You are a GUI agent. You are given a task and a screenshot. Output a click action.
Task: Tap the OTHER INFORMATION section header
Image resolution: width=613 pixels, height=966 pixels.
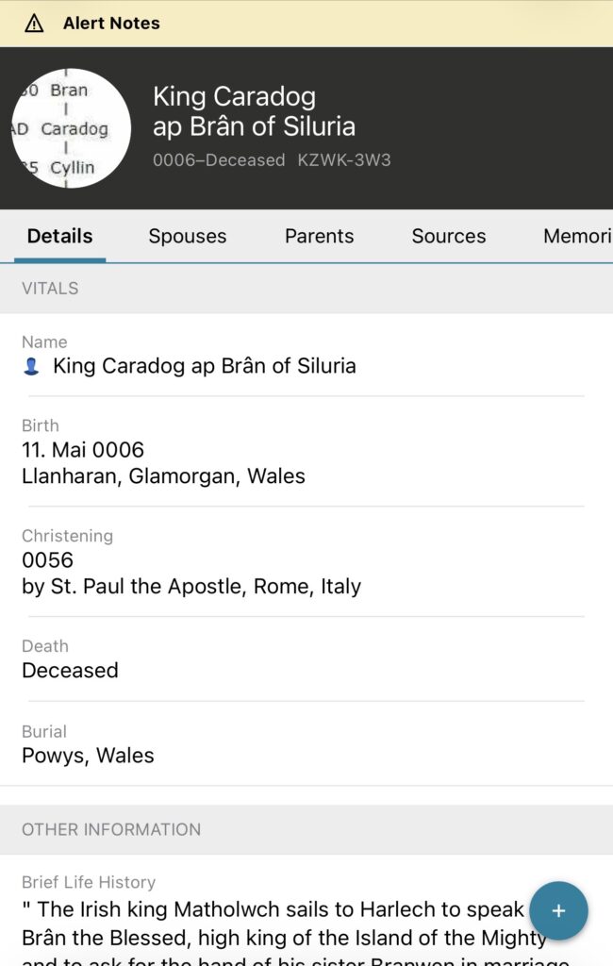(x=111, y=829)
